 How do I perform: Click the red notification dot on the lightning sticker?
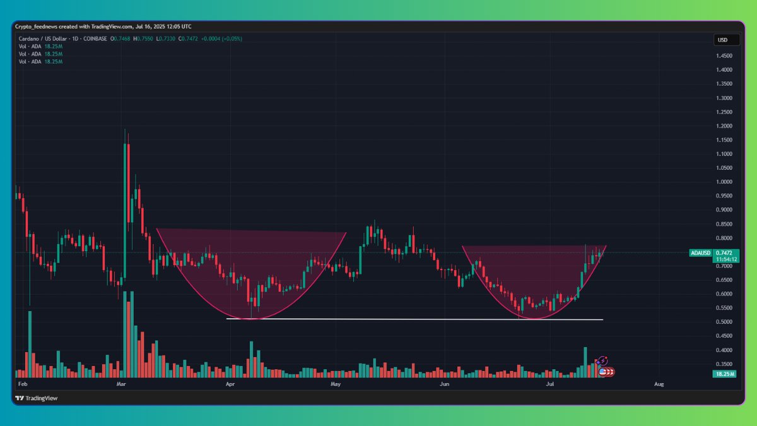(606, 358)
